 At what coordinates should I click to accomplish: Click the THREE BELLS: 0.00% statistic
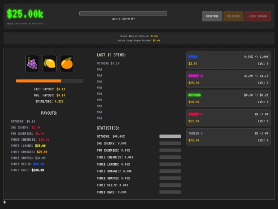[112, 185]
